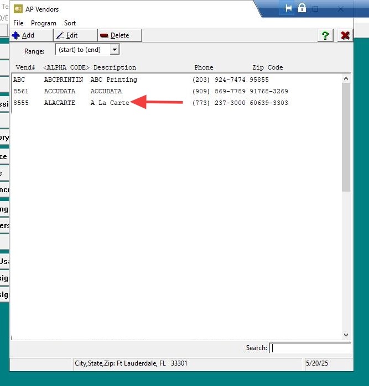This screenshot has width=369, height=386.
Task: Click zip code 91768-3269
Action: (269, 91)
